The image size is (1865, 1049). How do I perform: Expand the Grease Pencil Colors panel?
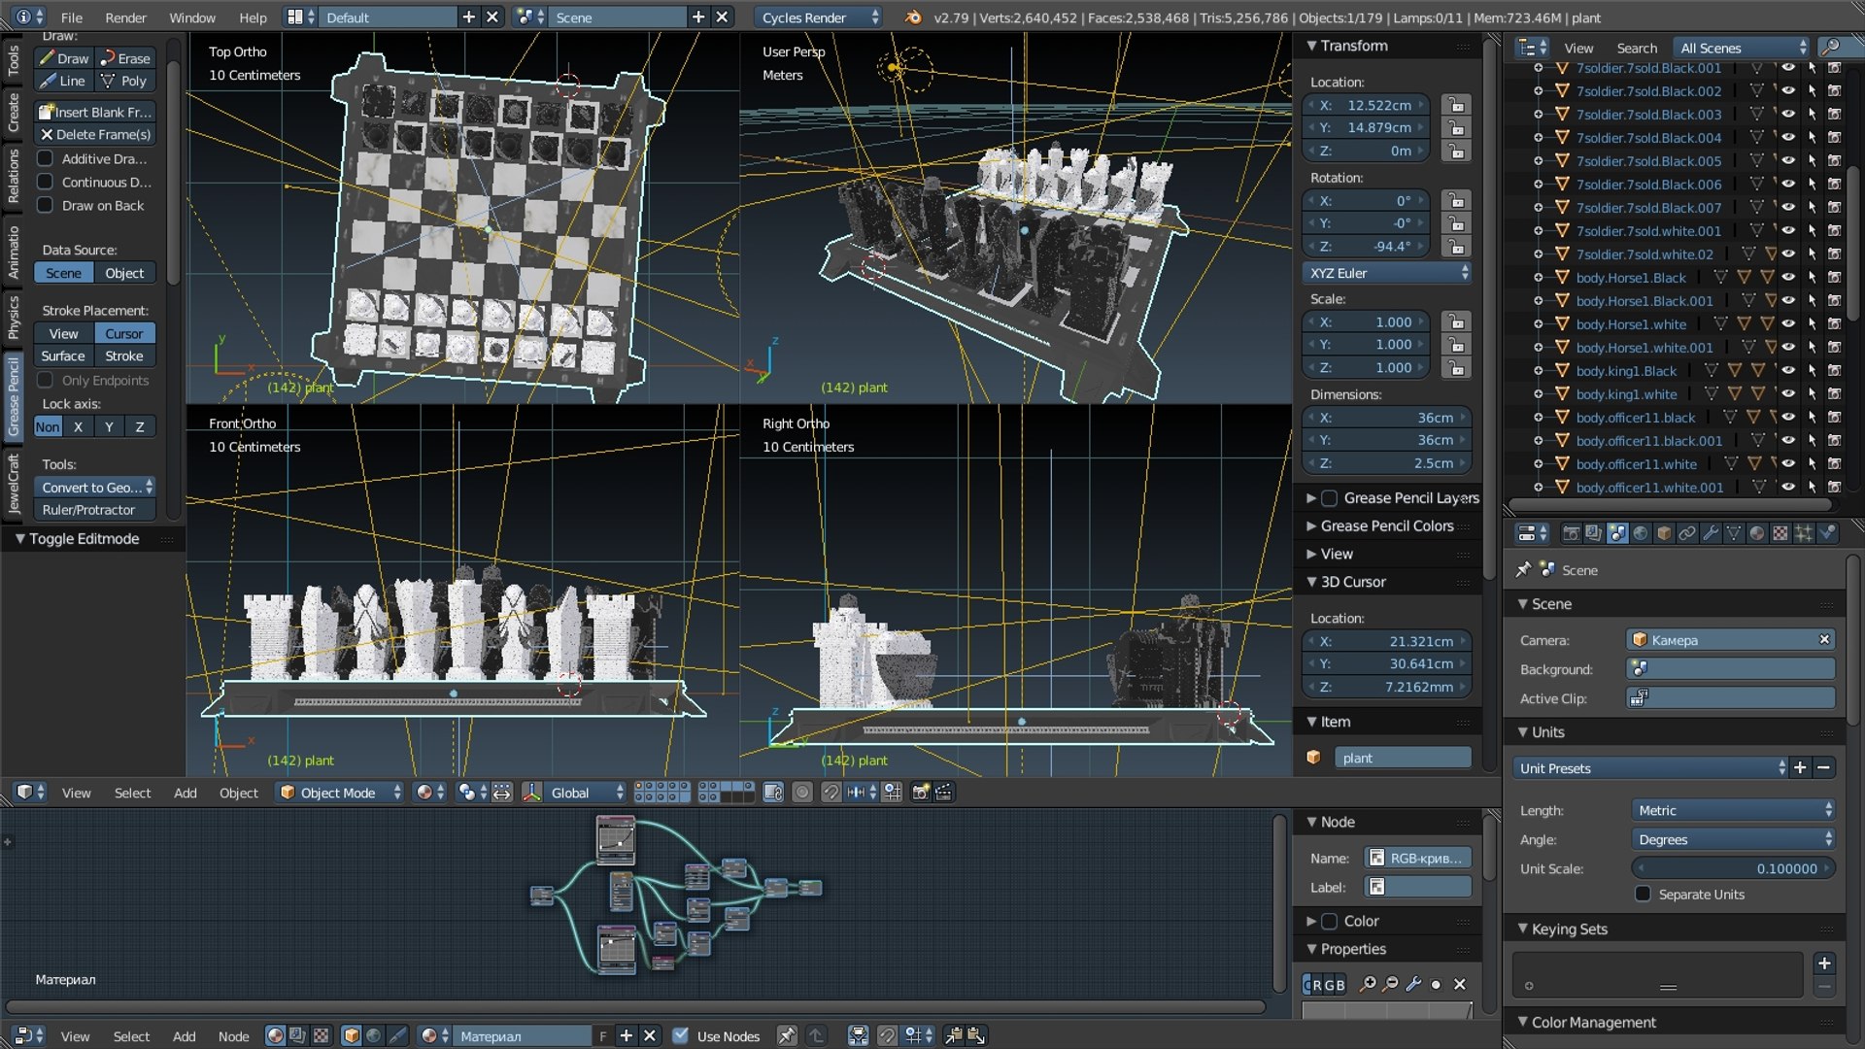click(1386, 525)
